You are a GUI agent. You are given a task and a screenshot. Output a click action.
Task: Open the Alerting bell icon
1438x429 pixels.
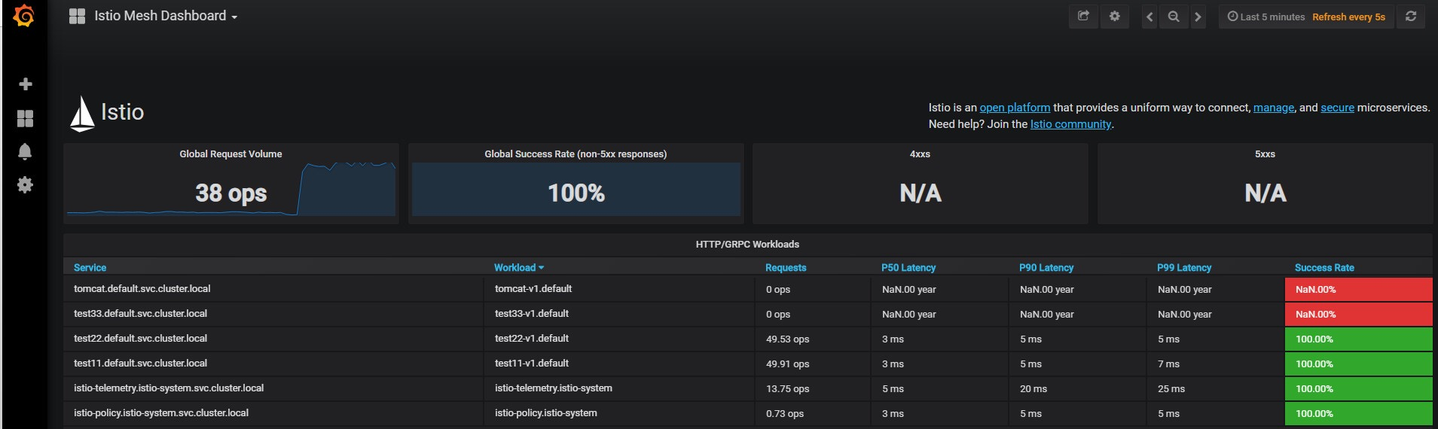point(25,151)
